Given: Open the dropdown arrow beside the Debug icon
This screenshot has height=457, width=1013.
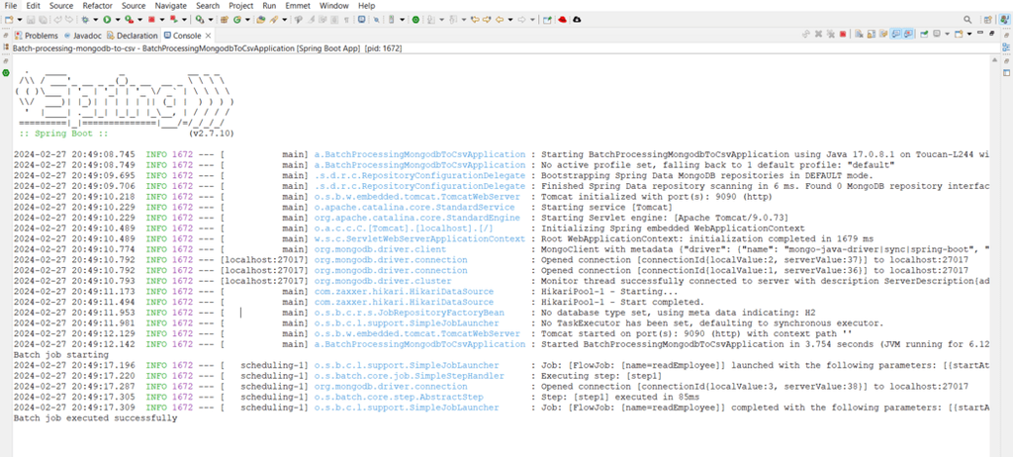Looking at the screenshot, I should click(x=96, y=20).
